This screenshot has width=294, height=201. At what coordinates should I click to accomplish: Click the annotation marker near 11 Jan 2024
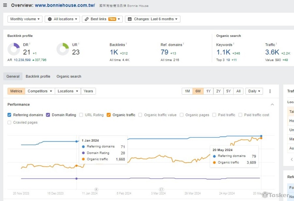point(96,190)
